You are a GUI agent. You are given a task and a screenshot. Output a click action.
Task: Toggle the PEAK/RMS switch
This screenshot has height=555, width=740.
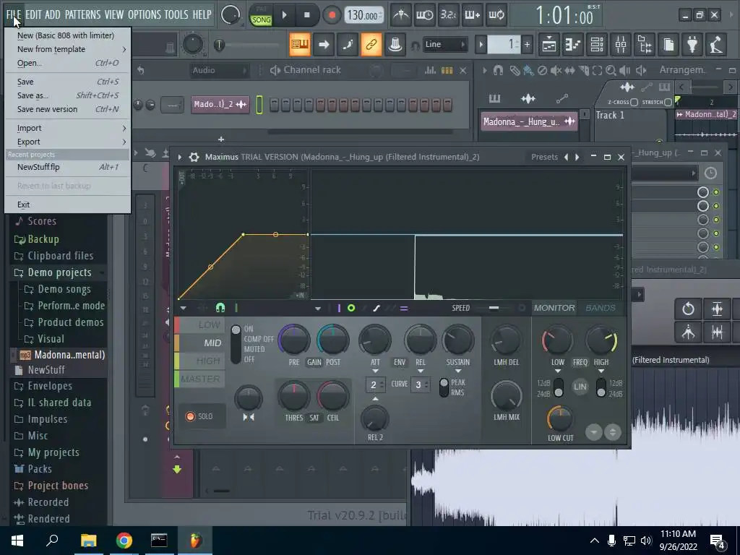pos(444,387)
